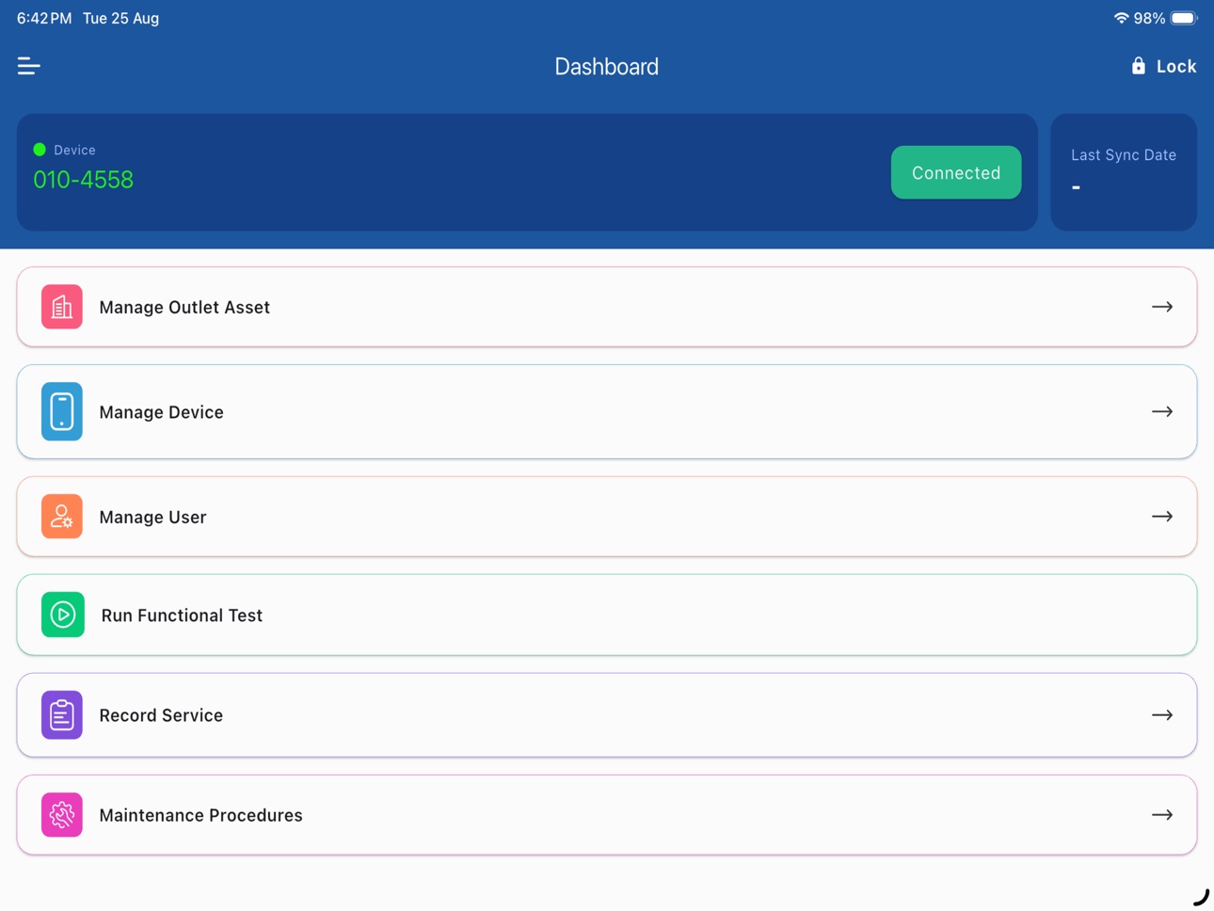Click the green Run Functional Test play icon
This screenshot has height=911, width=1214.
point(63,615)
